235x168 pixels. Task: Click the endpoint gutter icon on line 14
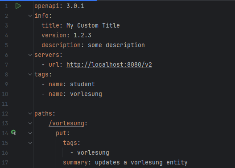coord(14,132)
